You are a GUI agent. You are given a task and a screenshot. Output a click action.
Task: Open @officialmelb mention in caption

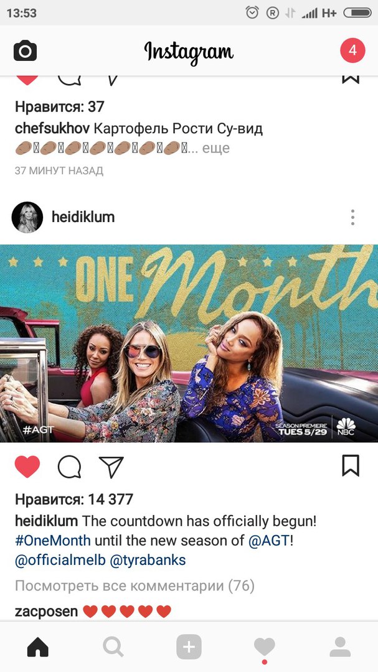click(x=60, y=560)
